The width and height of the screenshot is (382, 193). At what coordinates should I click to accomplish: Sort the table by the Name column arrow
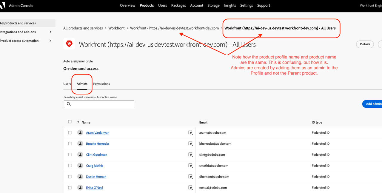[78, 122]
